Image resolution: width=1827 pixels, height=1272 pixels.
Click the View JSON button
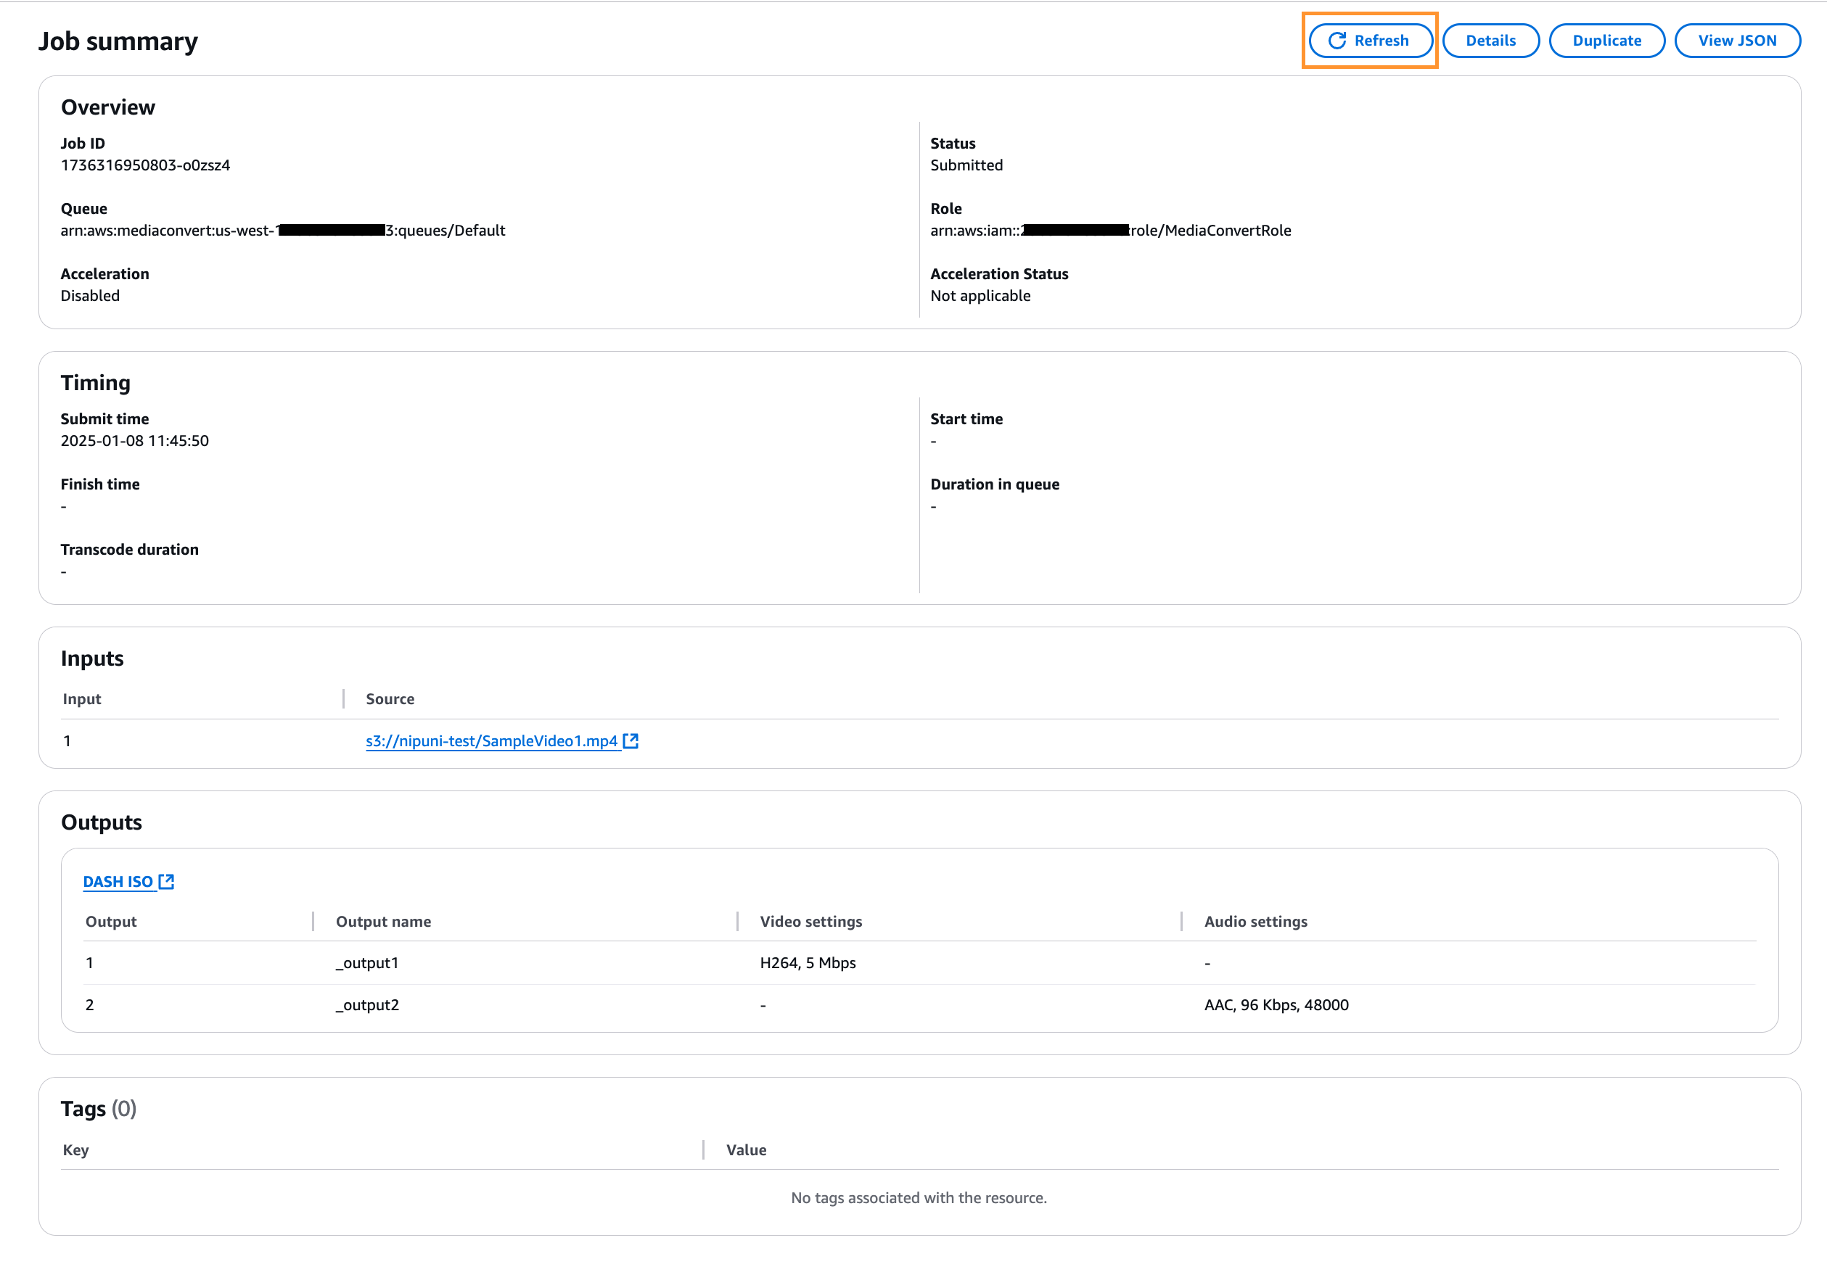click(x=1736, y=41)
